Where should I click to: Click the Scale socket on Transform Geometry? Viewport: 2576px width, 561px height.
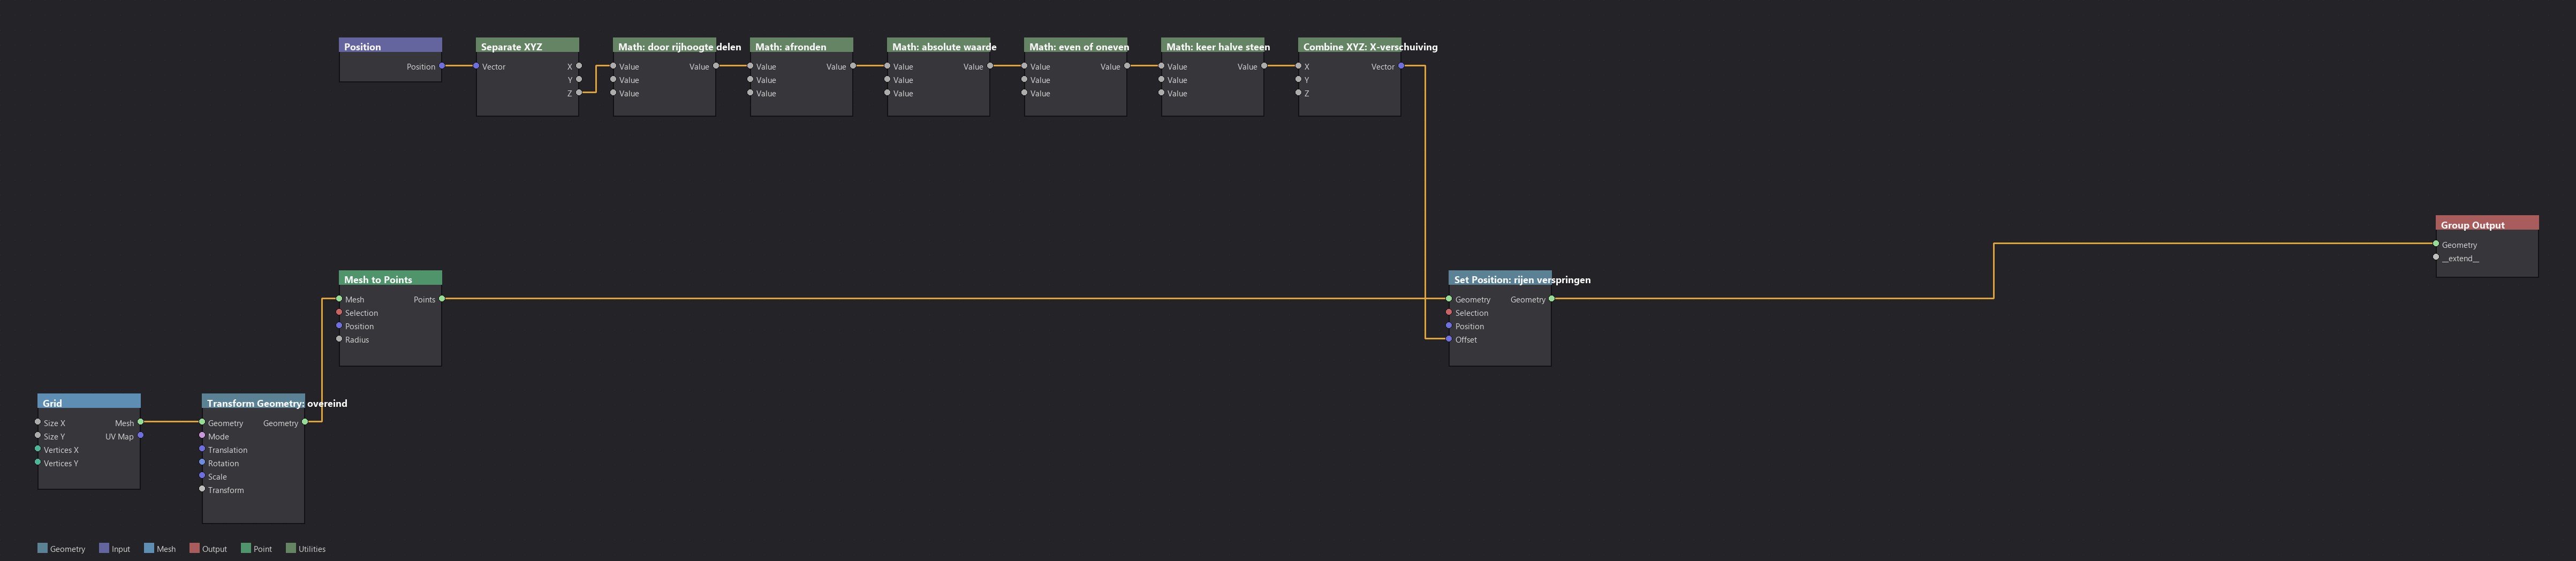coord(202,476)
